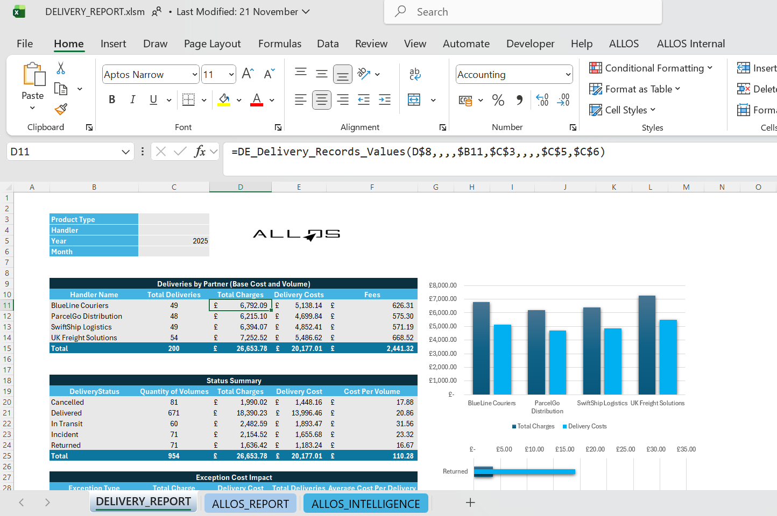Apply Percent Style to the cell

point(498,100)
